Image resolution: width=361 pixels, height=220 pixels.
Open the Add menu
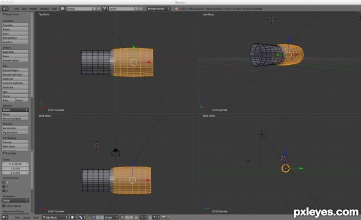tap(24, 8)
